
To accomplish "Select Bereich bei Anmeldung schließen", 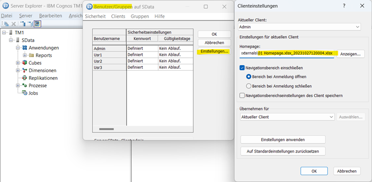I will point(248,86).
